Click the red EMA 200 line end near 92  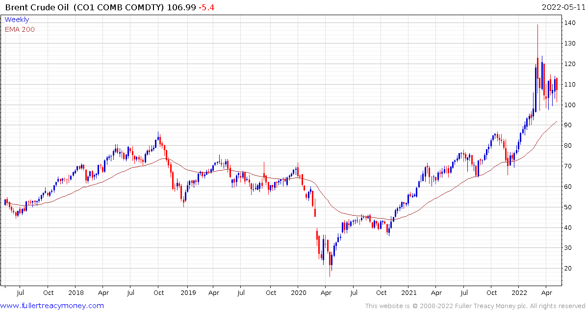[557, 121]
